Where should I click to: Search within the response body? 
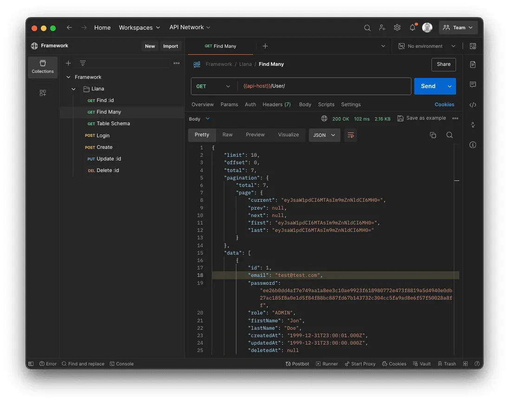[449, 135]
